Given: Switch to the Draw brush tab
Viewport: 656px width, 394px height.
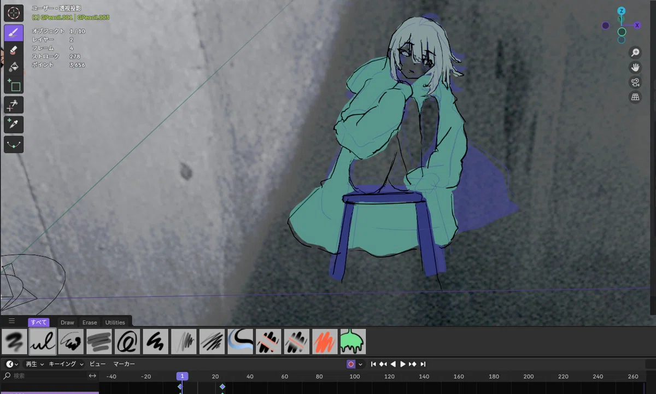Looking at the screenshot, I should click(67, 322).
